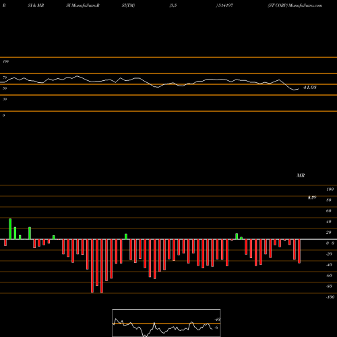Click the 48 label inside mini chart
Image resolution: width=337 pixels, height=337 pixels.
click(218, 319)
